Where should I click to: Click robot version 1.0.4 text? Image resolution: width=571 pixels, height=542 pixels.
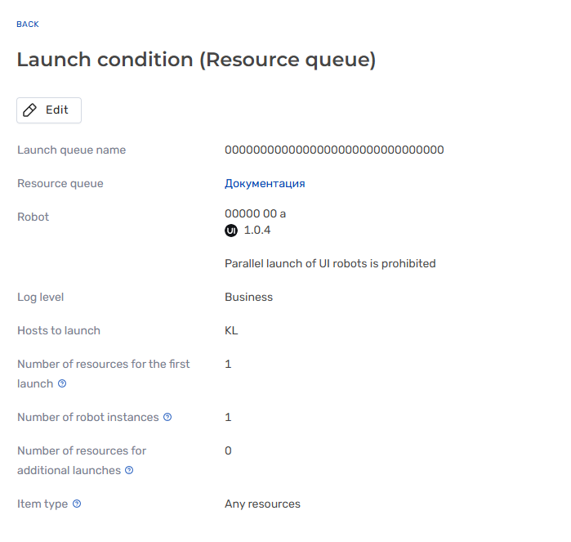pos(257,231)
